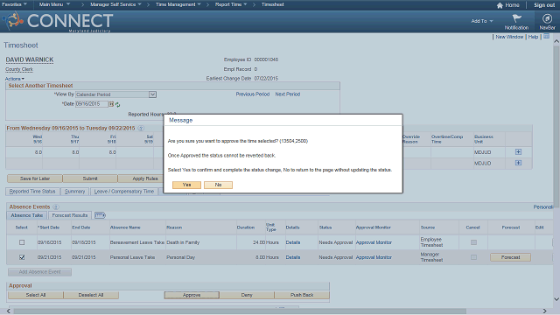Click the show all columns icon by Forecast Results
560x315 pixels.
[100, 215]
